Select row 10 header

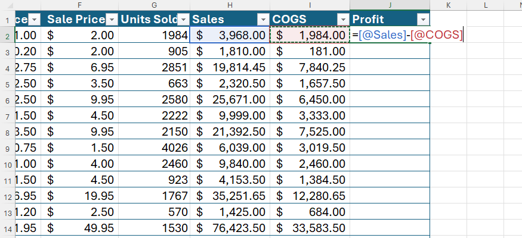pyautogui.click(x=7, y=163)
